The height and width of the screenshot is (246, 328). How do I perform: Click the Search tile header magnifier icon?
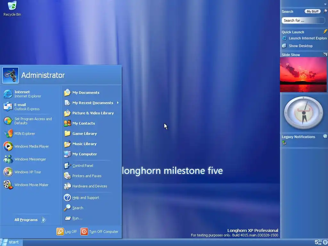pyautogui.click(x=325, y=11)
